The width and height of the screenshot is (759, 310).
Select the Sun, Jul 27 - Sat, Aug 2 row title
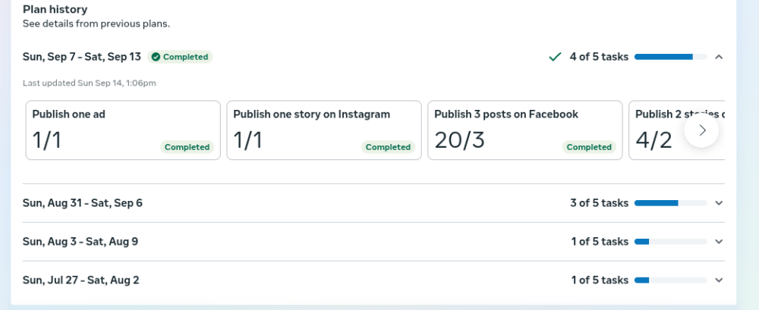pos(81,280)
